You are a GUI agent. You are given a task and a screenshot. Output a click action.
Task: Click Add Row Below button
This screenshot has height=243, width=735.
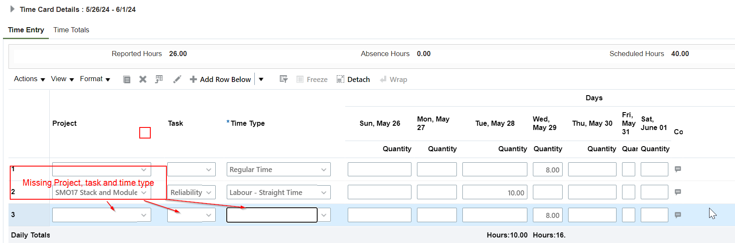221,79
